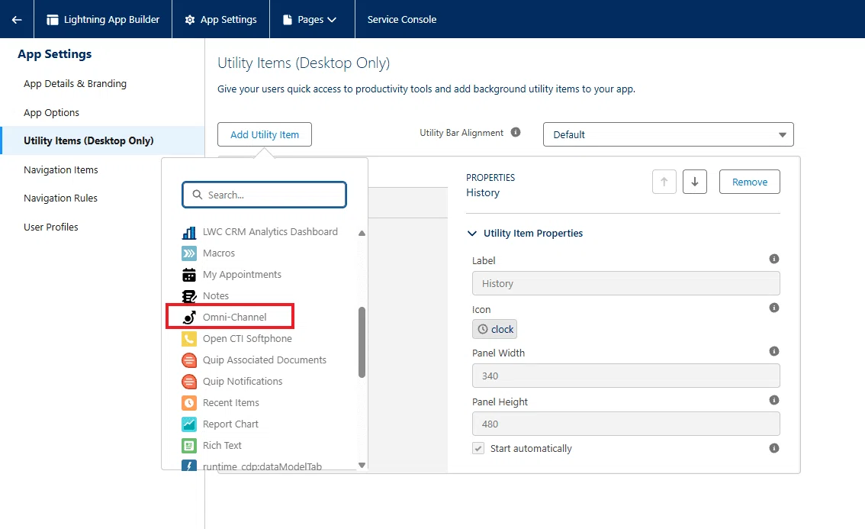Click the Quip Associated Documents icon
The height and width of the screenshot is (529, 865).
point(189,360)
